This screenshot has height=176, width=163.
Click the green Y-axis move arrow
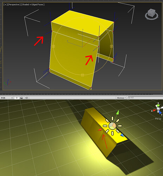(118, 112)
